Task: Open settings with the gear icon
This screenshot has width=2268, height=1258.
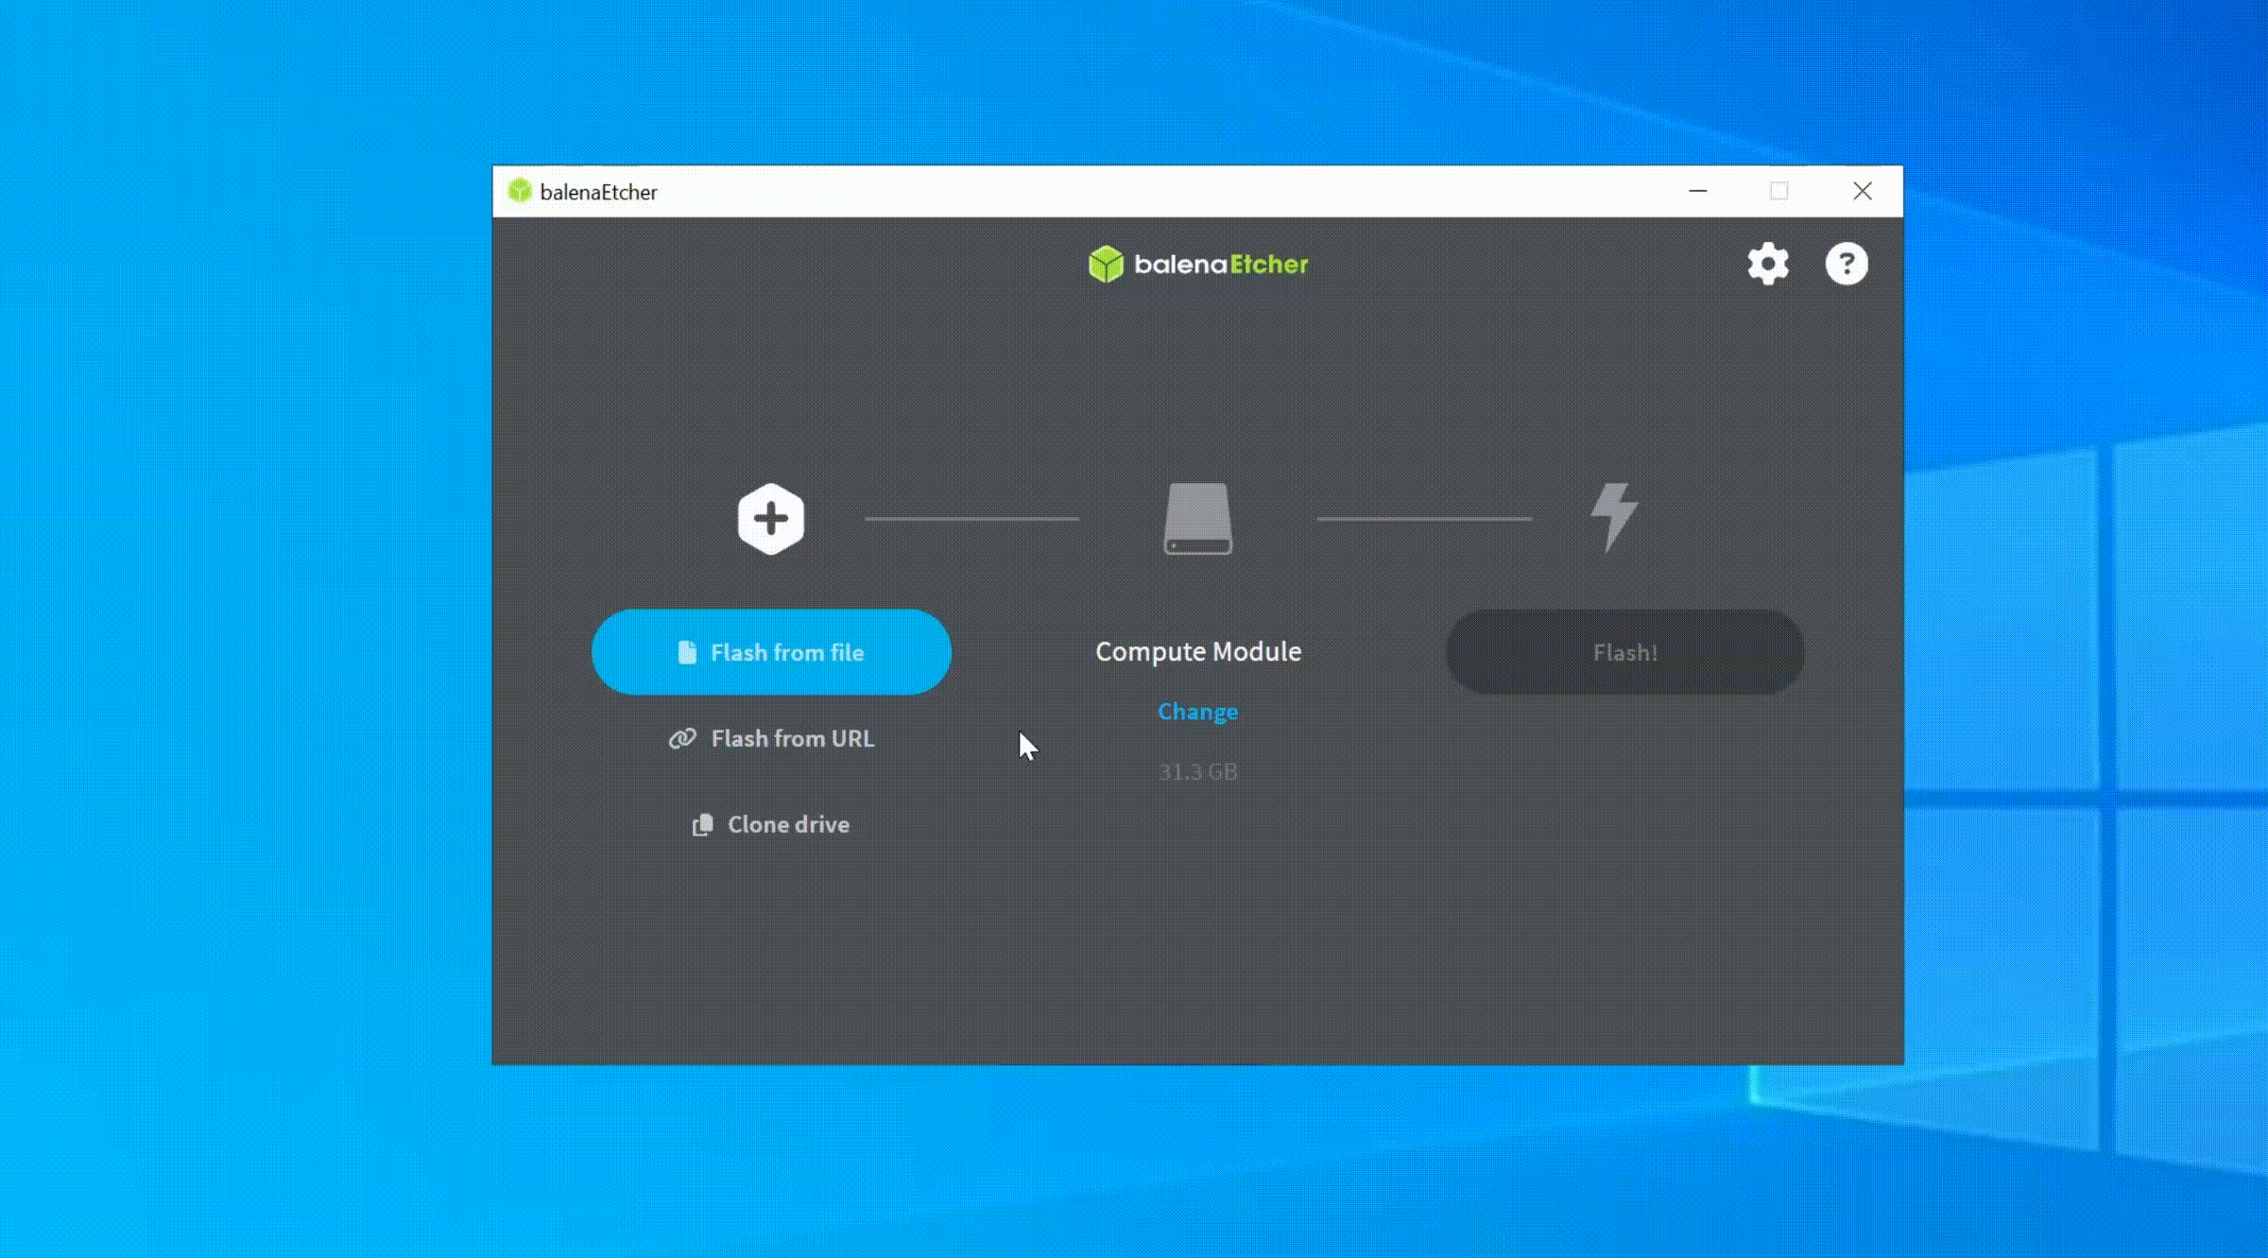Action: (1767, 264)
